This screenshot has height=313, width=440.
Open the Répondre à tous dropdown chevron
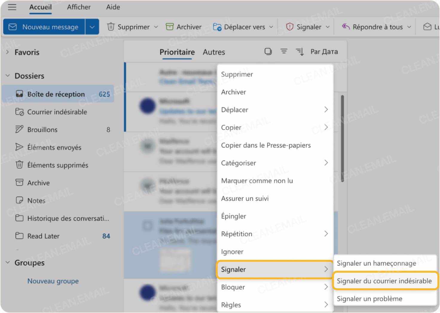click(409, 27)
